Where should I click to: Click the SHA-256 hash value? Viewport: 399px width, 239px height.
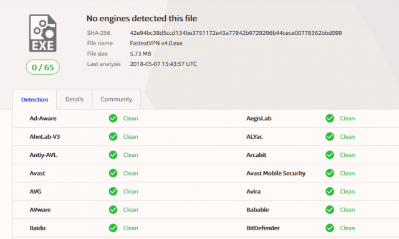[x=236, y=33]
